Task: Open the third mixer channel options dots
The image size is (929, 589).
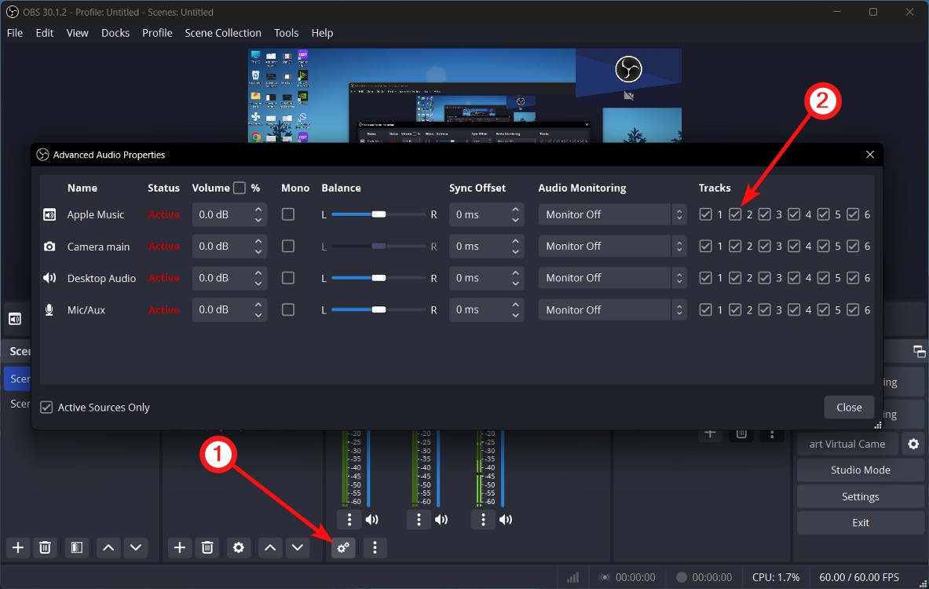Action: (x=483, y=520)
